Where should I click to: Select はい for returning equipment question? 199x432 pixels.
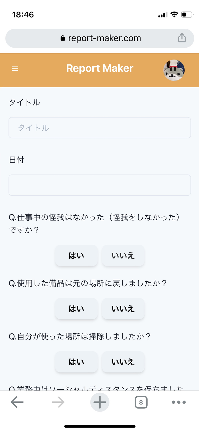(x=76, y=308)
